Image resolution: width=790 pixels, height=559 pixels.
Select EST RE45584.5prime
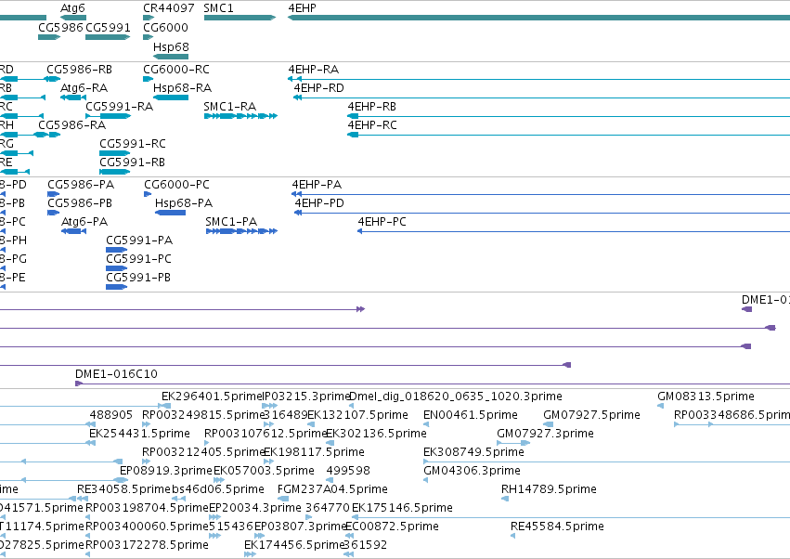tap(557, 526)
